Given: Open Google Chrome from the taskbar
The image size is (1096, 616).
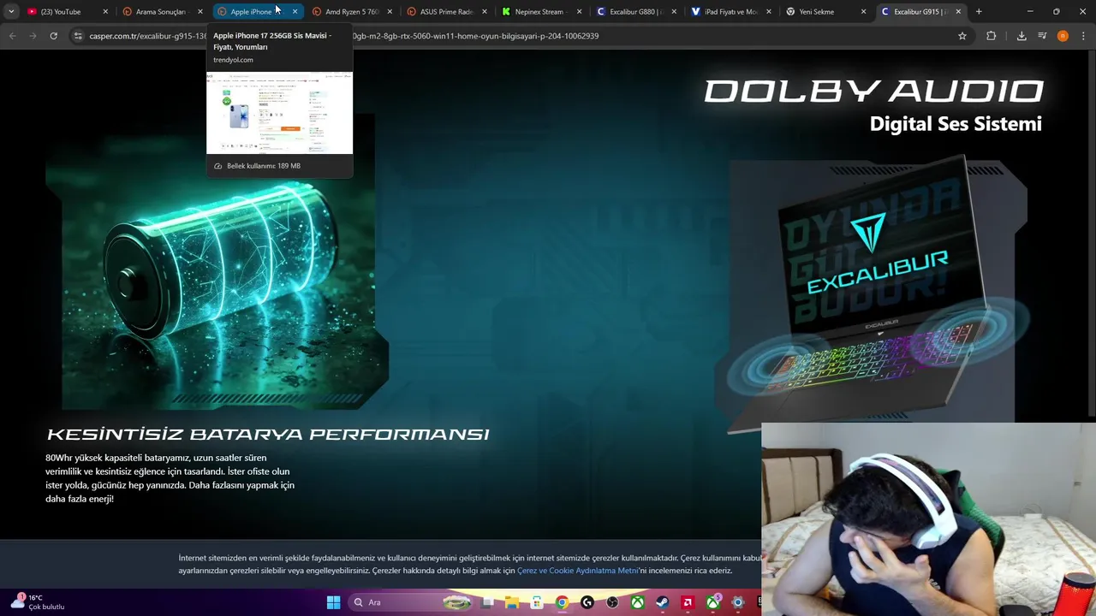Looking at the screenshot, I should pyautogui.click(x=562, y=602).
